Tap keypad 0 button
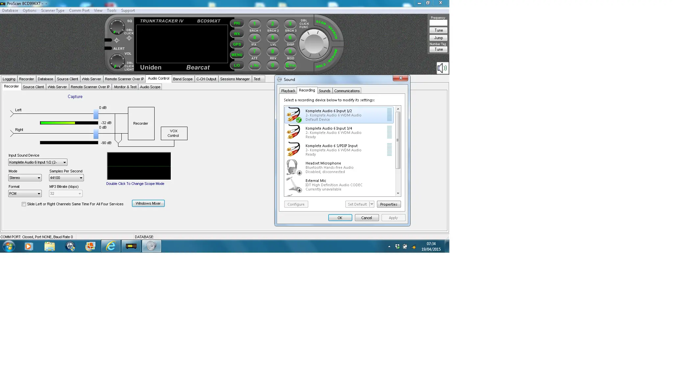Image resolution: width=674 pixels, height=379 pixels. click(272, 65)
